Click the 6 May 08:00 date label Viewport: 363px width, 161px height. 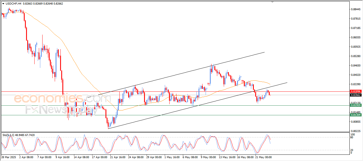(190, 157)
